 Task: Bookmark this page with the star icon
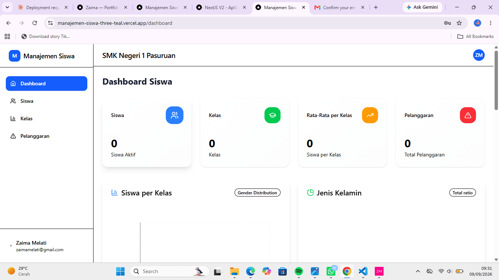click(x=459, y=23)
